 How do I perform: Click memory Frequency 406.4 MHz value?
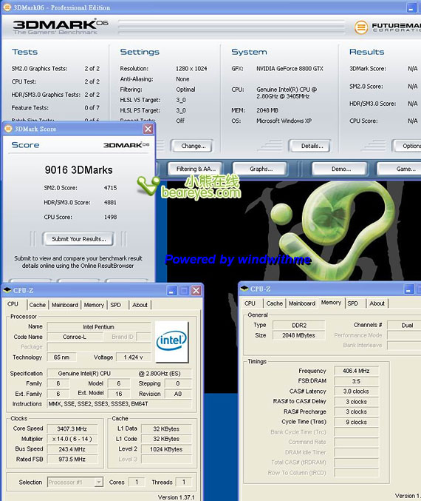click(x=356, y=371)
